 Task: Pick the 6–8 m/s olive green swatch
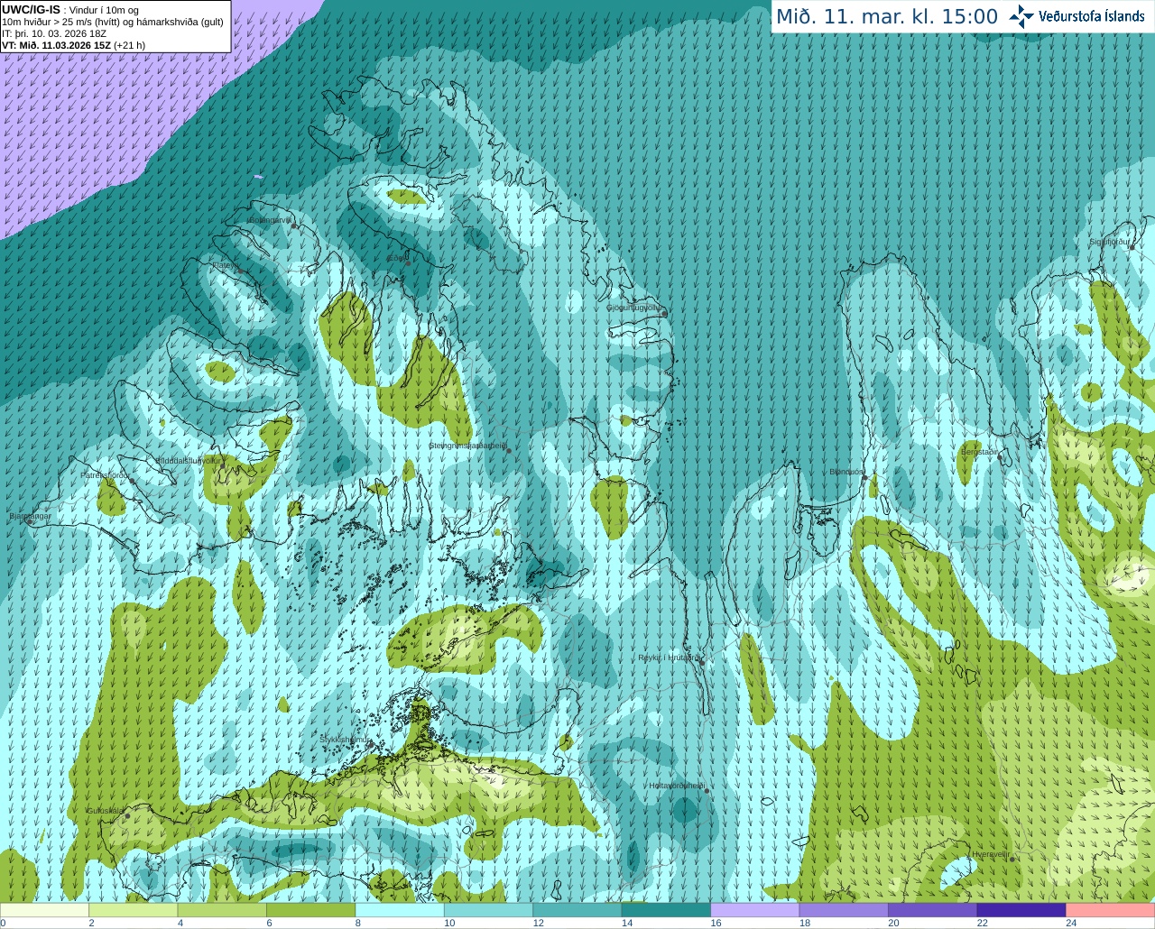point(311,910)
